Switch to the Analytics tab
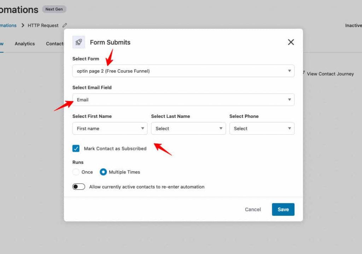The width and height of the screenshot is (362, 254). pyautogui.click(x=25, y=43)
